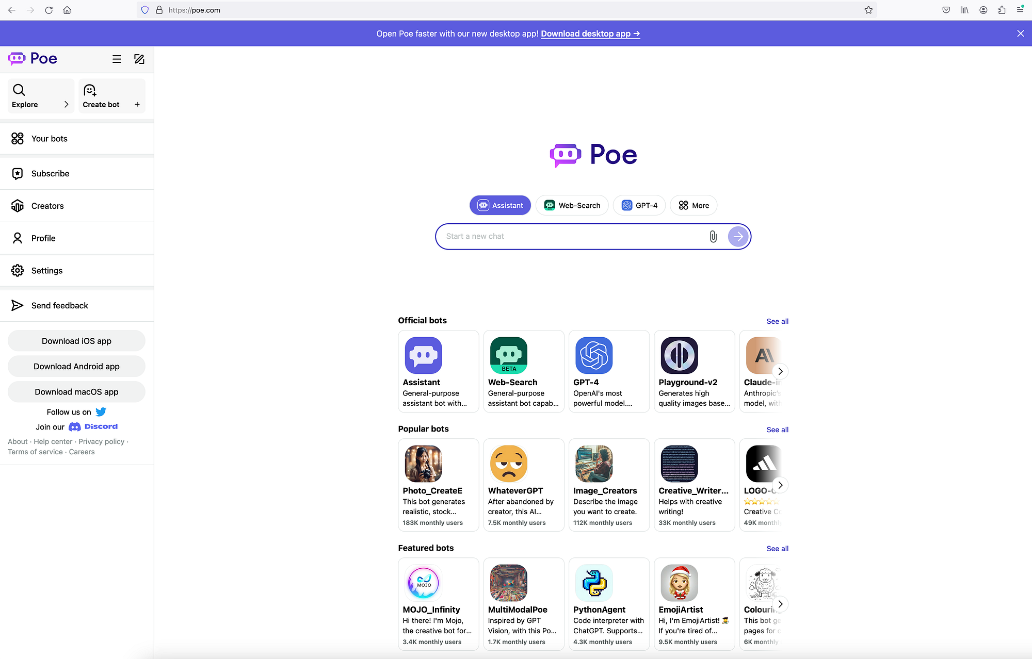The height and width of the screenshot is (659, 1032).
Task: Open the GPT-4 official bot card
Action: click(609, 371)
